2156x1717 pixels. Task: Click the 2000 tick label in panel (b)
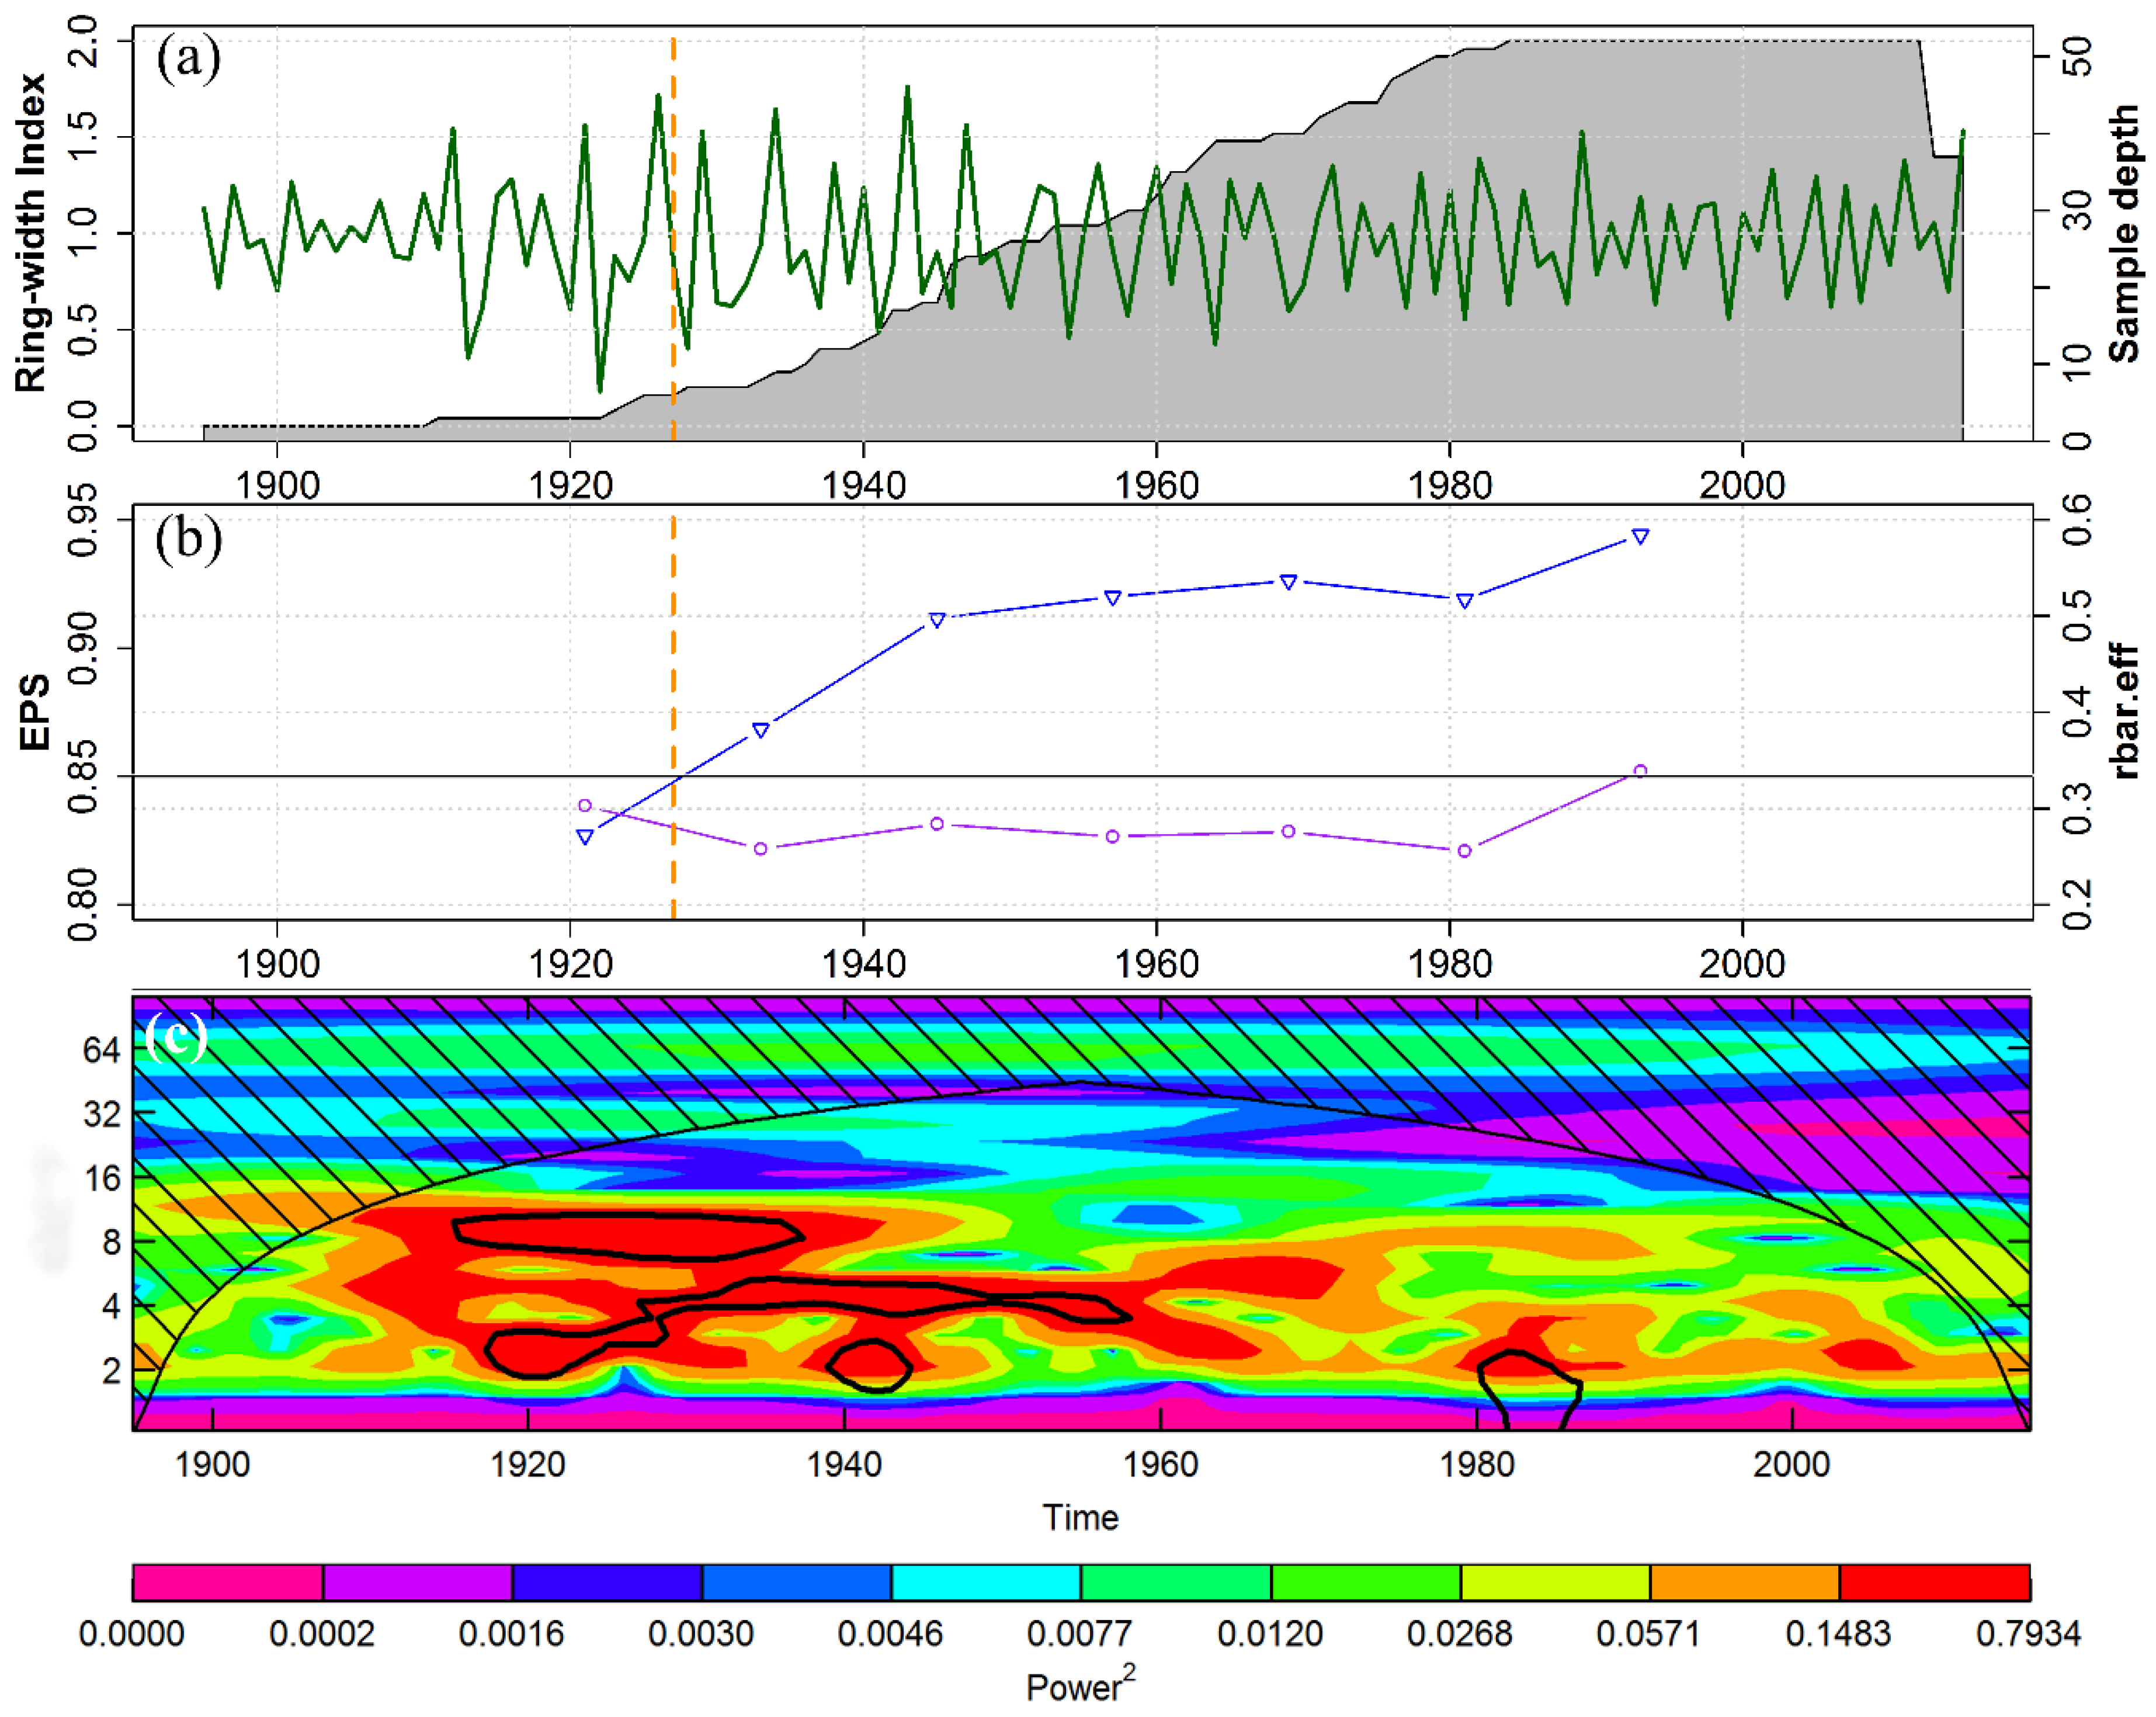tap(1742, 965)
